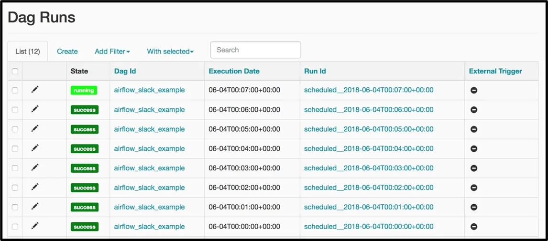
Task: Edit the 00:00:00 scheduled run record
Action: 35,226
